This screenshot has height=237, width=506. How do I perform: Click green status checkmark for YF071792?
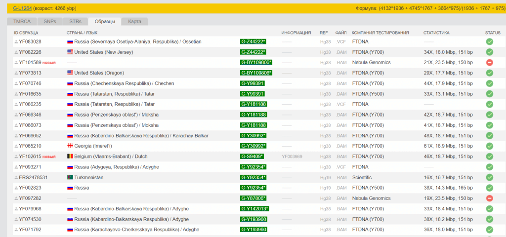[x=489, y=230]
